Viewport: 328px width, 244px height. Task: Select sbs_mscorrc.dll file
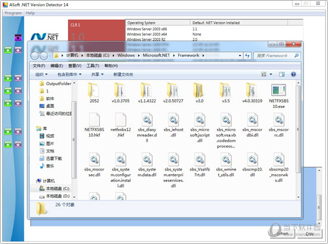tap(279, 125)
